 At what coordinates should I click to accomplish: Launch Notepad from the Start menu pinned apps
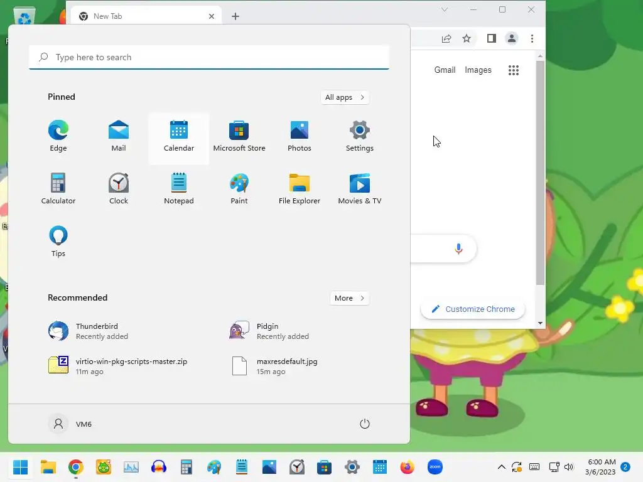[x=179, y=189]
